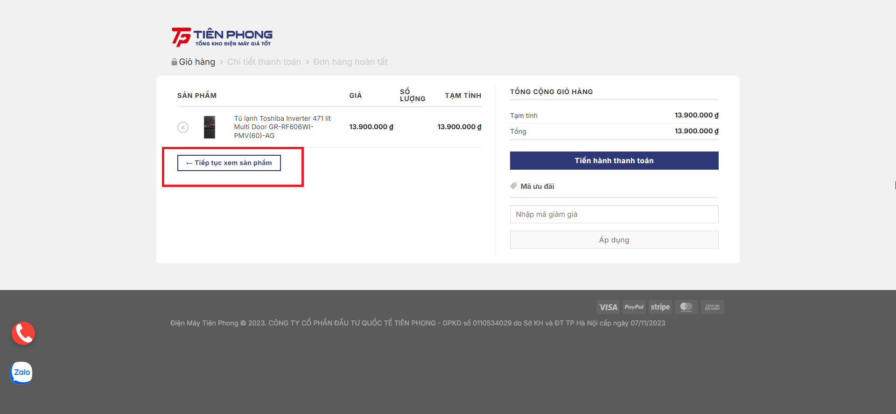Select the Giỏ hàng breadcrumb step
This screenshot has width=896, height=414.
[197, 62]
